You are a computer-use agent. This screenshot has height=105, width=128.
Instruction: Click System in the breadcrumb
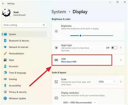[59, 12]
